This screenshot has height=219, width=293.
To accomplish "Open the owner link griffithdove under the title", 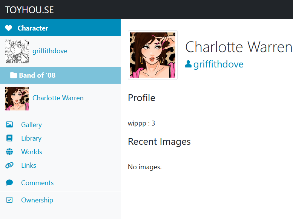I will coord(218,64).
